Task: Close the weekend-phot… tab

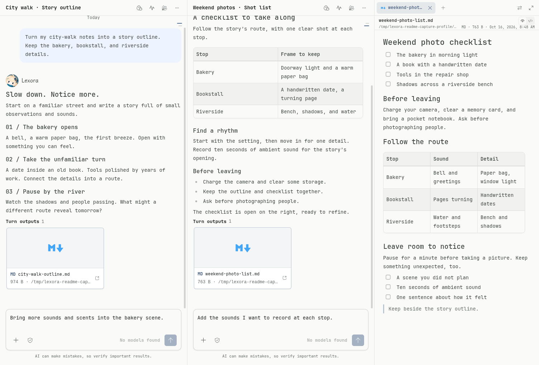Action: 430,8
